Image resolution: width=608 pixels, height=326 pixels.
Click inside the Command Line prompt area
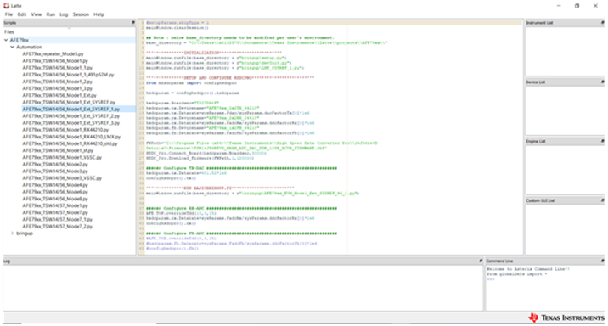545,289
